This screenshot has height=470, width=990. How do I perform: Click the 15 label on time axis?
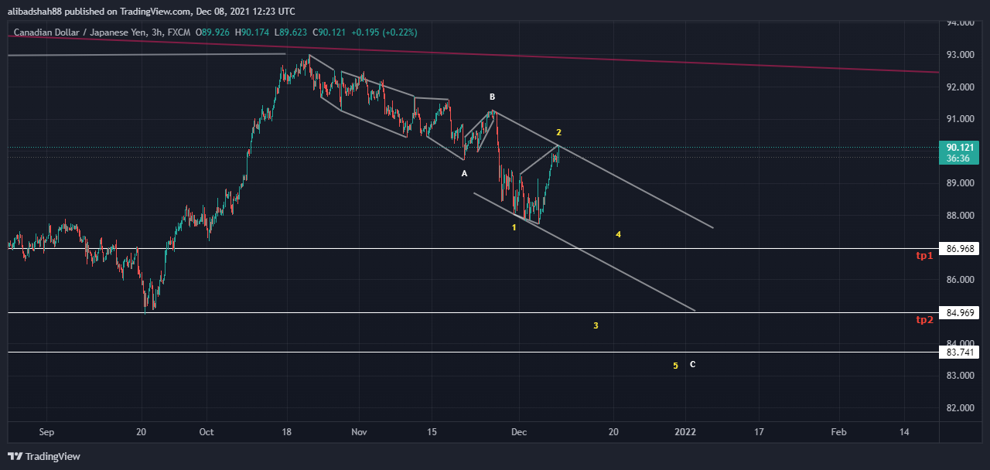(x=432, y=432)
